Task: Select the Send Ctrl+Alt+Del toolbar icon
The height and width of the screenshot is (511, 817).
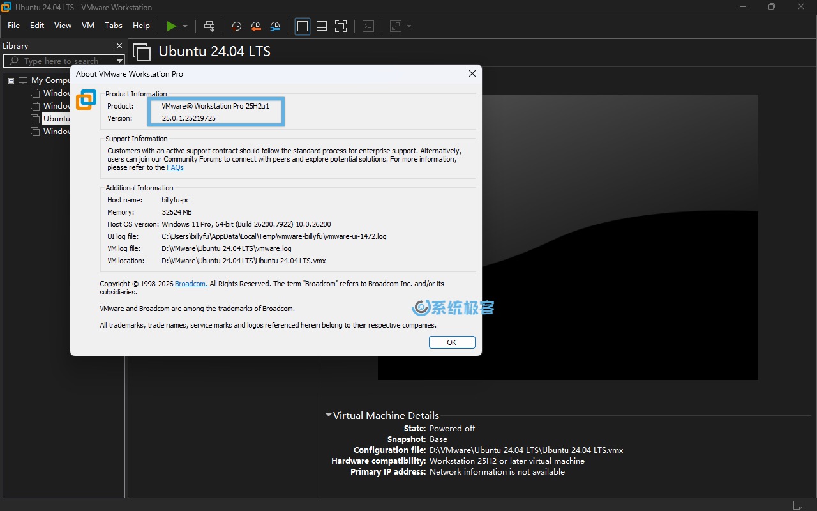Action: [x=209, y=26]
